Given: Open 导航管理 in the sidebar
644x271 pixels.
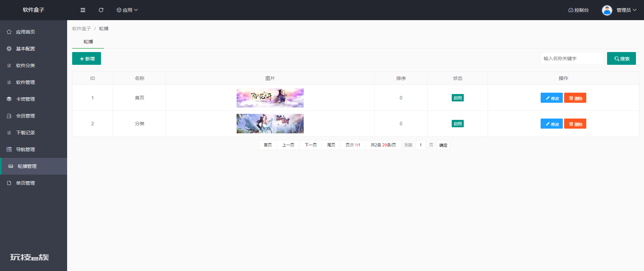Looking at the screenshot, I should [x=34, y=149].
